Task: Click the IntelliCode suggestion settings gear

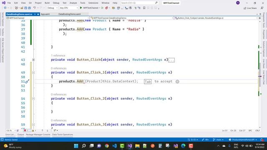Action: 177,82
